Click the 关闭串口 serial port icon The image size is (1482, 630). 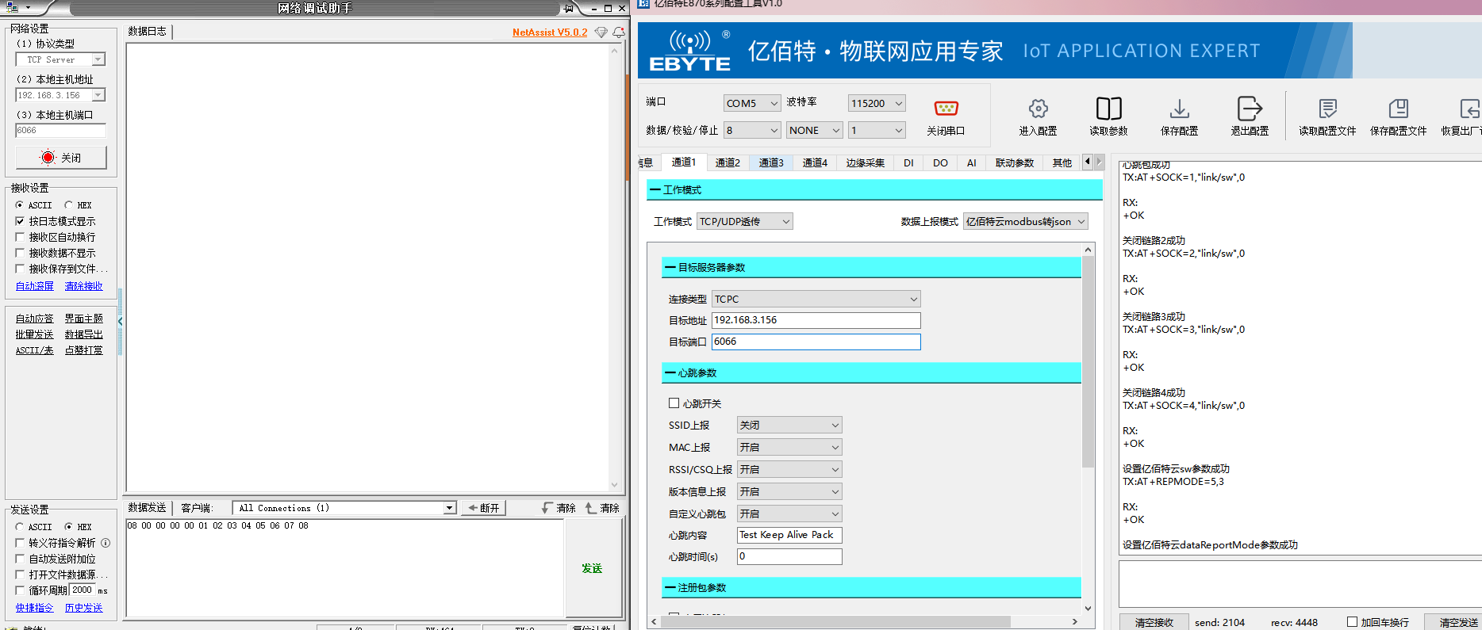[946, 109]
